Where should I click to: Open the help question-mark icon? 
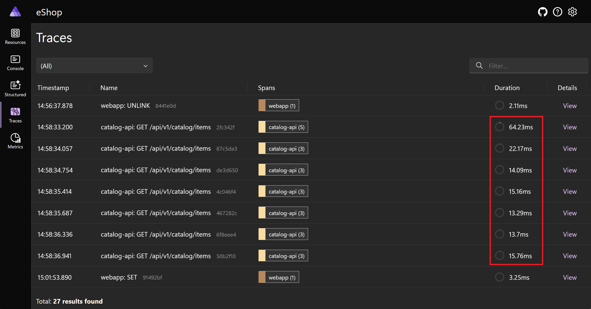coord(557,12)
